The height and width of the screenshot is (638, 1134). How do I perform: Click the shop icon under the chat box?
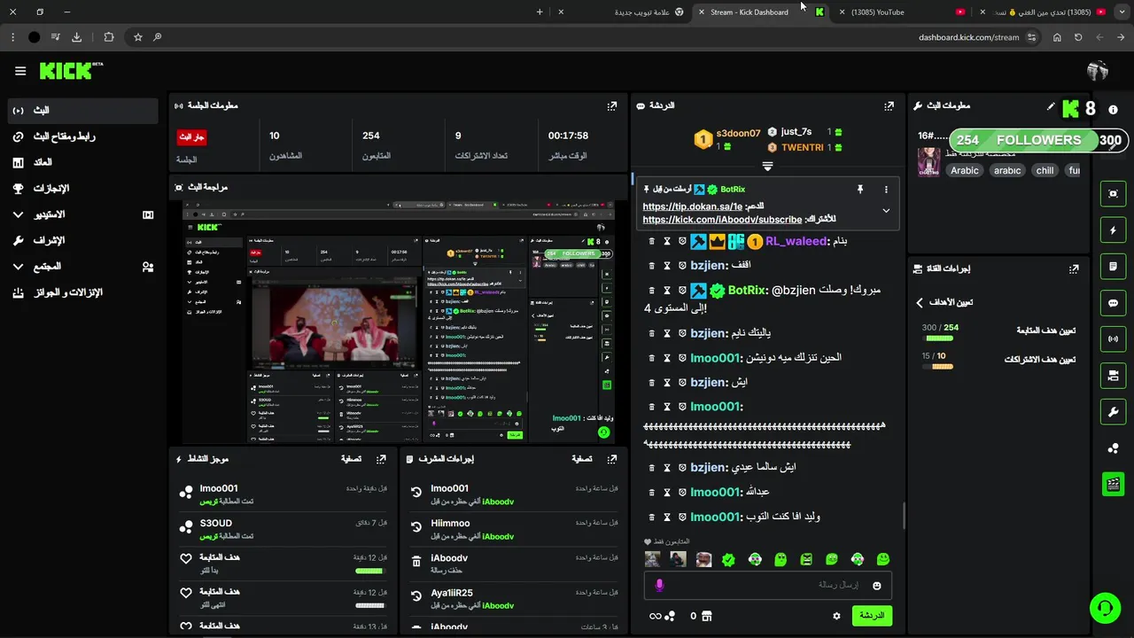point(706,616)
